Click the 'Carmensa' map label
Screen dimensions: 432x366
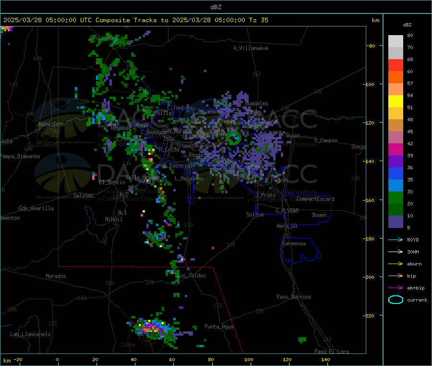point(294,243)
